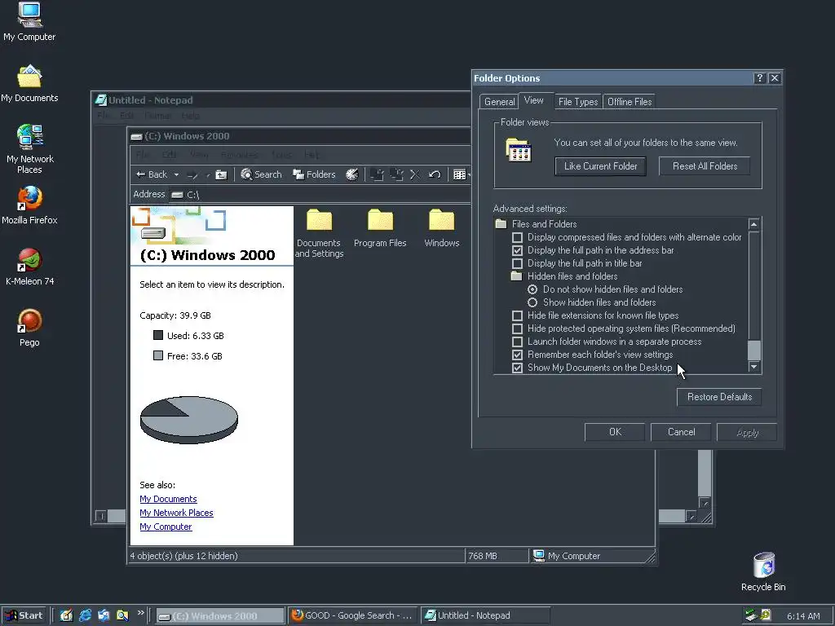Toggle Display compressed files with alternate color
835x626 pixels.
tap(517, 237)
